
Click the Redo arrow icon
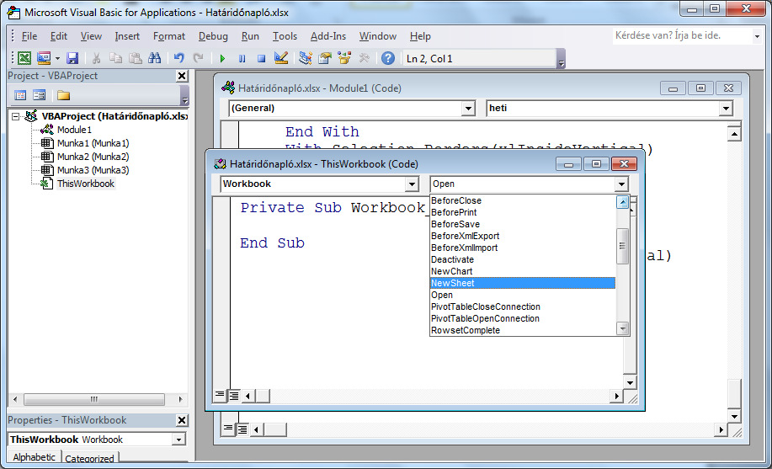[199, 59]
